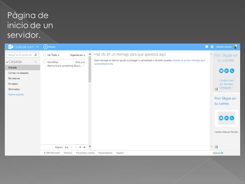Screen dimensions: 245x184
Task: Collapse the Carpetas folder section
Action: tap(7, 62)
